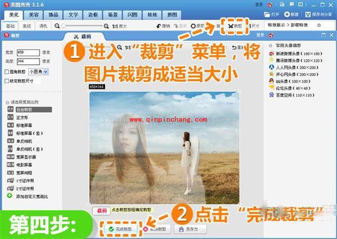The image size is (337, 239).
Task: Switch to the 美容 tab
Action: click(34, 15)
